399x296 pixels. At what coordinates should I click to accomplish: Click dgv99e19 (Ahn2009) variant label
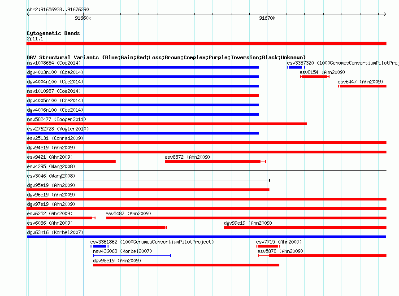pyautogui.click(x=248, y=223)
